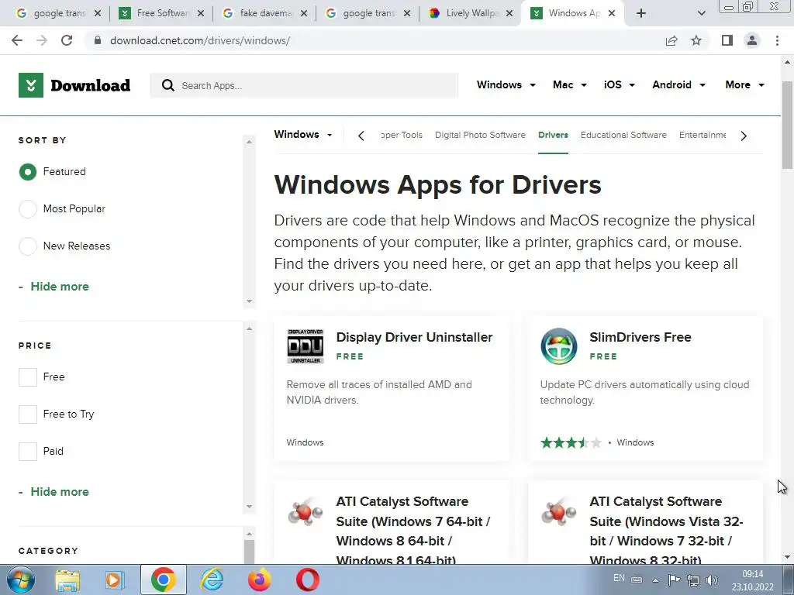Select New Releases sort option
The image size is (794, 595).
coord(28,246)
